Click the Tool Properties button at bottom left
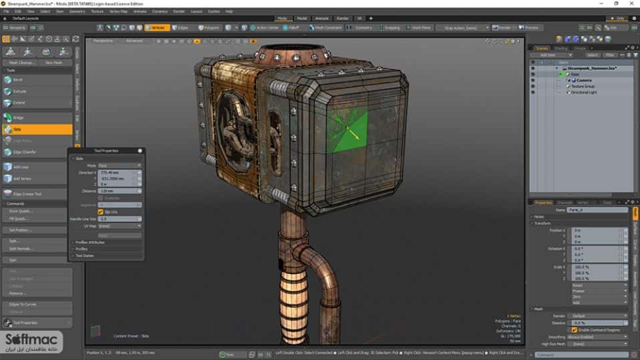Image resolution: width=640 pixels, height=360 pixels. click(x=37, y=323)
